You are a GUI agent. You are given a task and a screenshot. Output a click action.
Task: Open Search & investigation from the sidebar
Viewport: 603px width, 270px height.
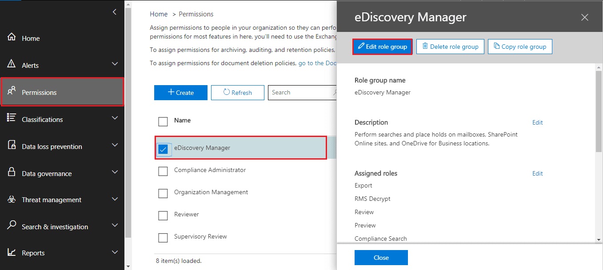[x=55, y=226]
